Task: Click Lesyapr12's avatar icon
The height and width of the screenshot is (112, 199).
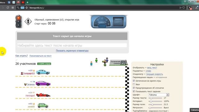Action: [22, 73]
